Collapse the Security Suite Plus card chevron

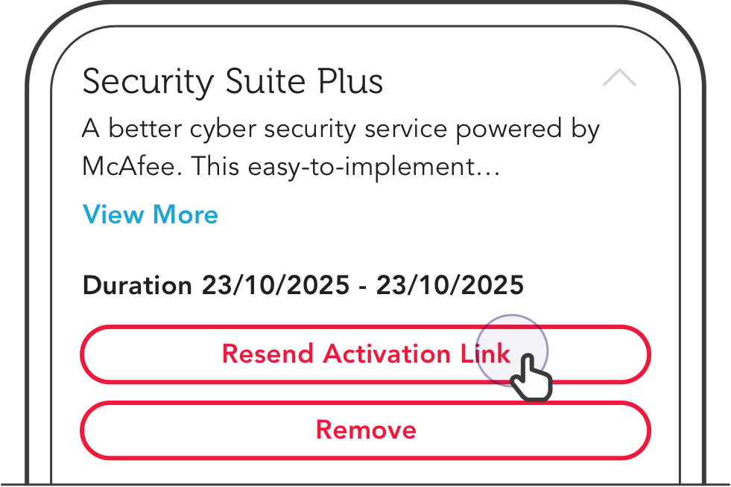[619, 77]
